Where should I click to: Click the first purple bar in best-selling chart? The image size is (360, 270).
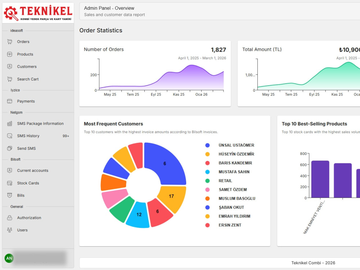click(x=320, y=179)
